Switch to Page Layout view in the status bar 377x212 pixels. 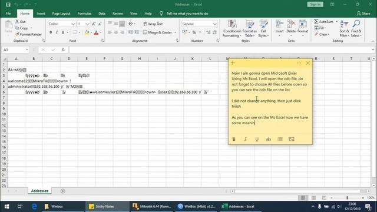click(x=313, y=198)
